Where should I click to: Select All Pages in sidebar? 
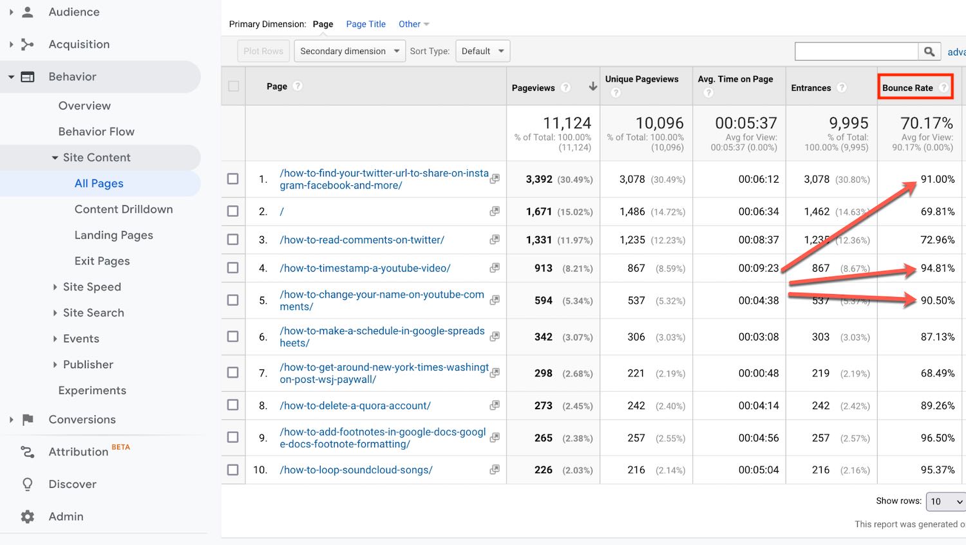click(x=99, y=183)
